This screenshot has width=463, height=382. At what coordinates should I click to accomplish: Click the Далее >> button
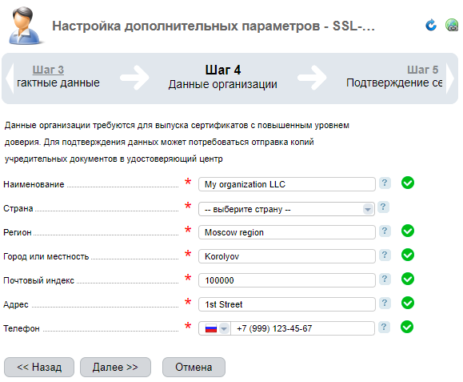point(115,368)
